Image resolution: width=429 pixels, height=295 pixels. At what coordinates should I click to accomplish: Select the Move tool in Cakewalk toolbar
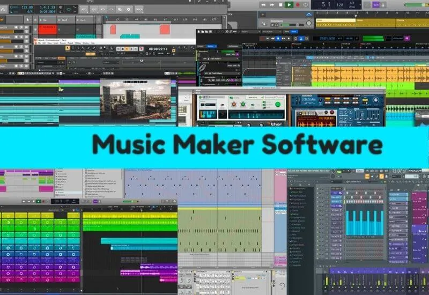click(x=78, y=48)
